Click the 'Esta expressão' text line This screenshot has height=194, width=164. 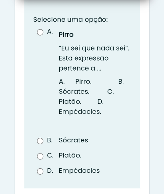(x=84, y=58)
